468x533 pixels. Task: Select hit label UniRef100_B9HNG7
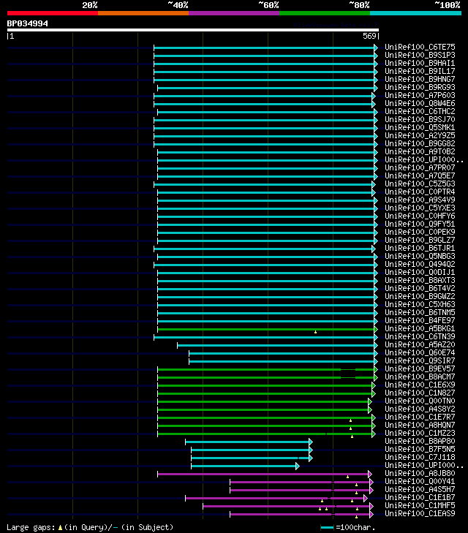click(420, 79)
